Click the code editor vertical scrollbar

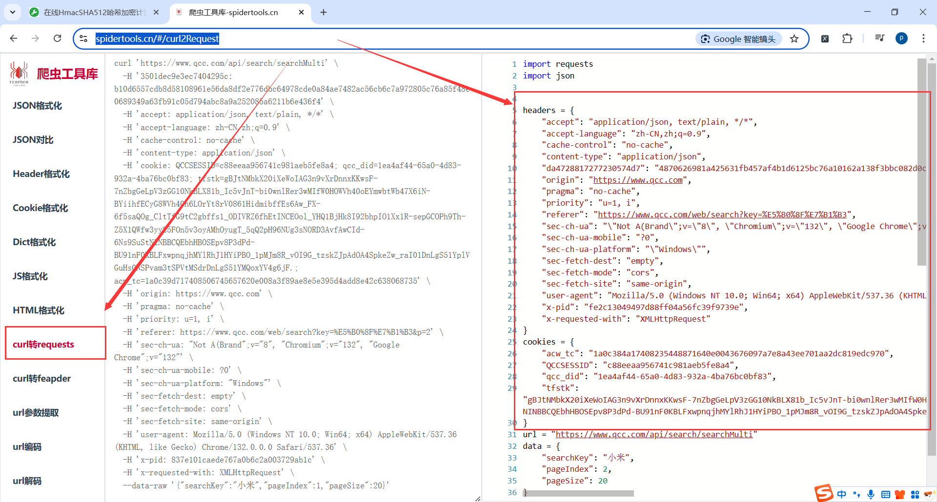[921, 162]
